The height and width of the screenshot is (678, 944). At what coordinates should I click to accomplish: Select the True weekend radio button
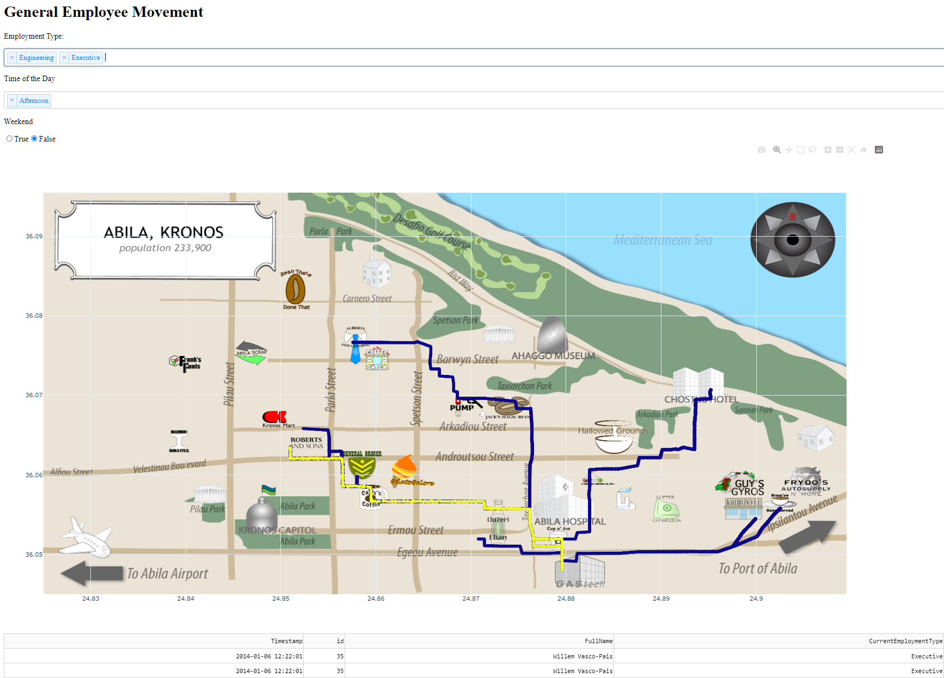click(9, 139)
